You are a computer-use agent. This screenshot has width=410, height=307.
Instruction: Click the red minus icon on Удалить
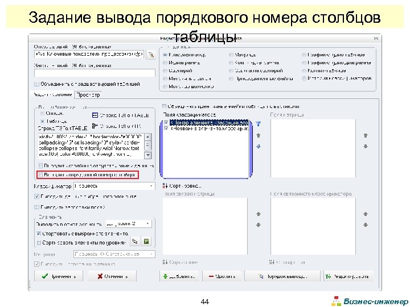211,276
